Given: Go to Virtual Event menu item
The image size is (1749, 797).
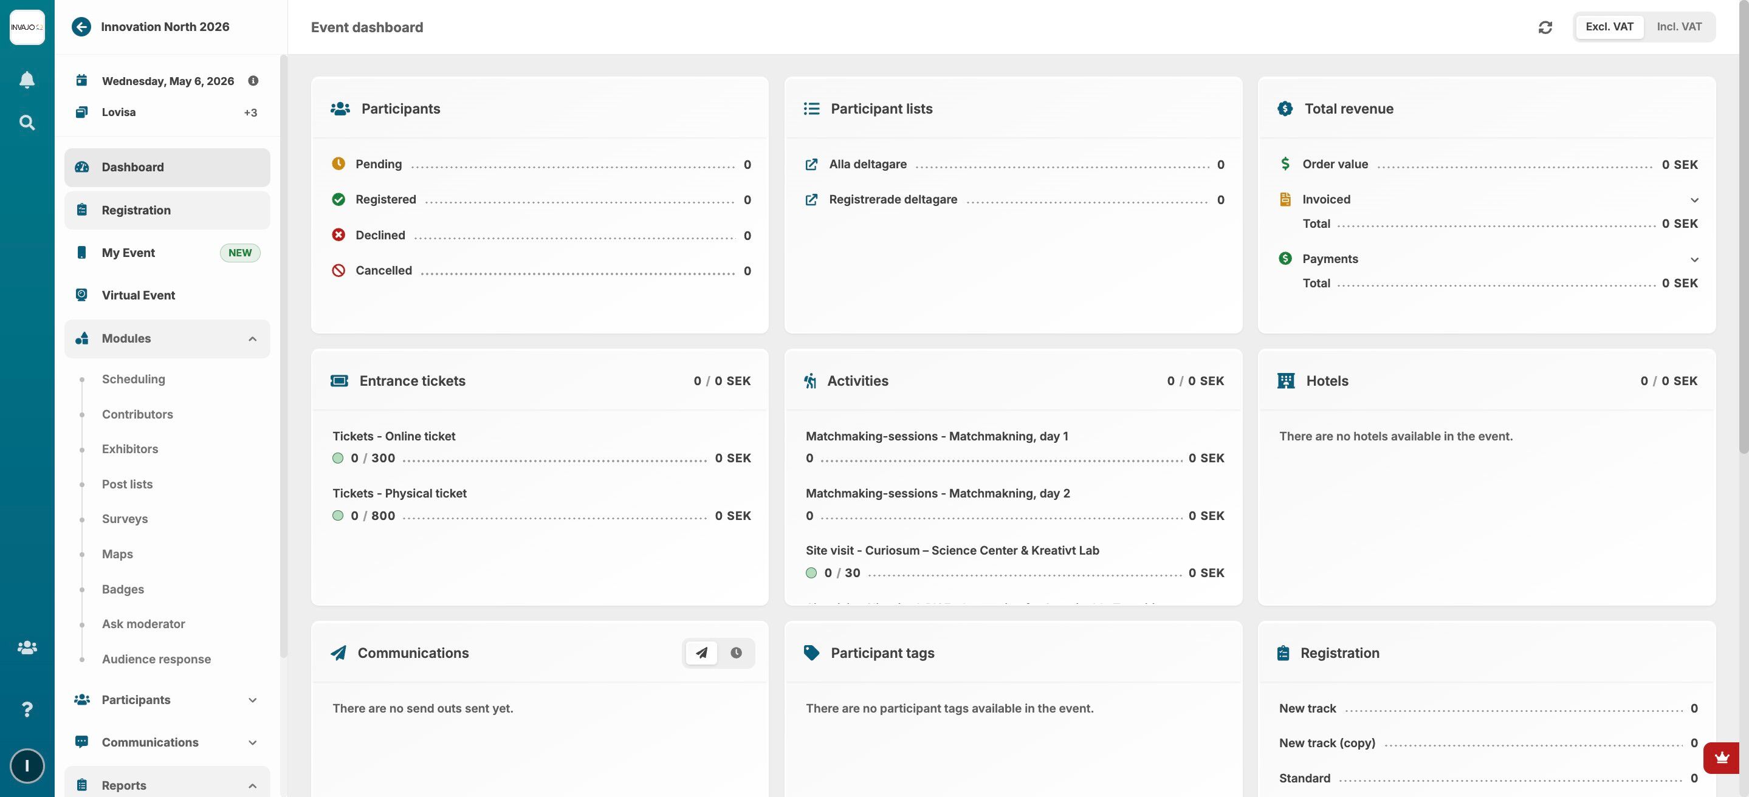Looking at the screenshot, I should coord(139,295).
